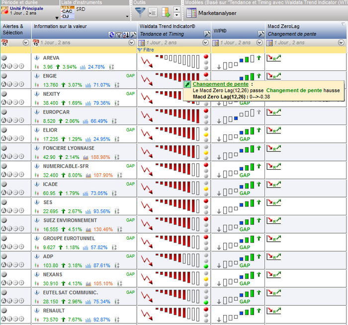This screenshot has height=325, width=348.
Task: Open the Marketanalyser model icon
Action: 191,13
